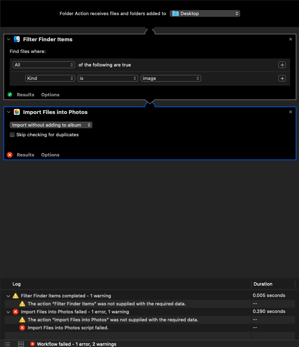This screenshot has height=347, width=299.
Task: Collapse the Import Files into Photos action
Action: point(9,112)
